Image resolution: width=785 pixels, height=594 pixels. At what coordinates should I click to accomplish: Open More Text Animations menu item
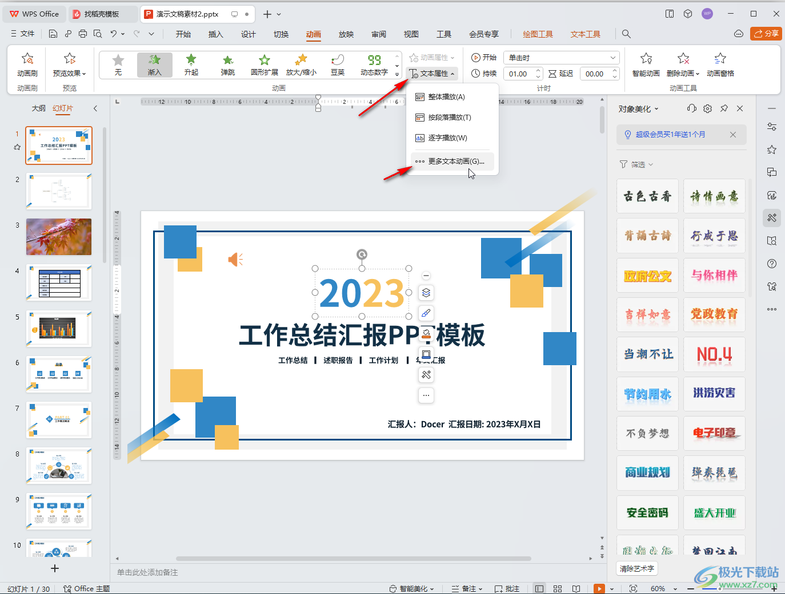pyautogui.click(x=452, y=161)
